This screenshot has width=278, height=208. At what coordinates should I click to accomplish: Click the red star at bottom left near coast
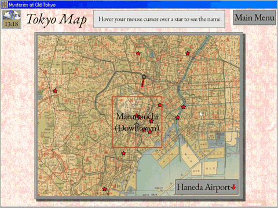click(104, 189)
